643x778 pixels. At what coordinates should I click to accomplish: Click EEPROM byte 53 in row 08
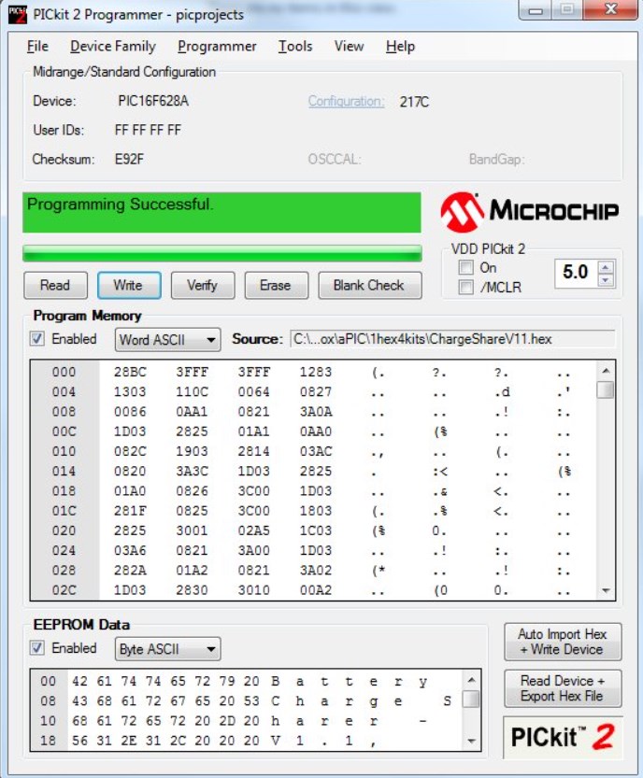point(251,701)
